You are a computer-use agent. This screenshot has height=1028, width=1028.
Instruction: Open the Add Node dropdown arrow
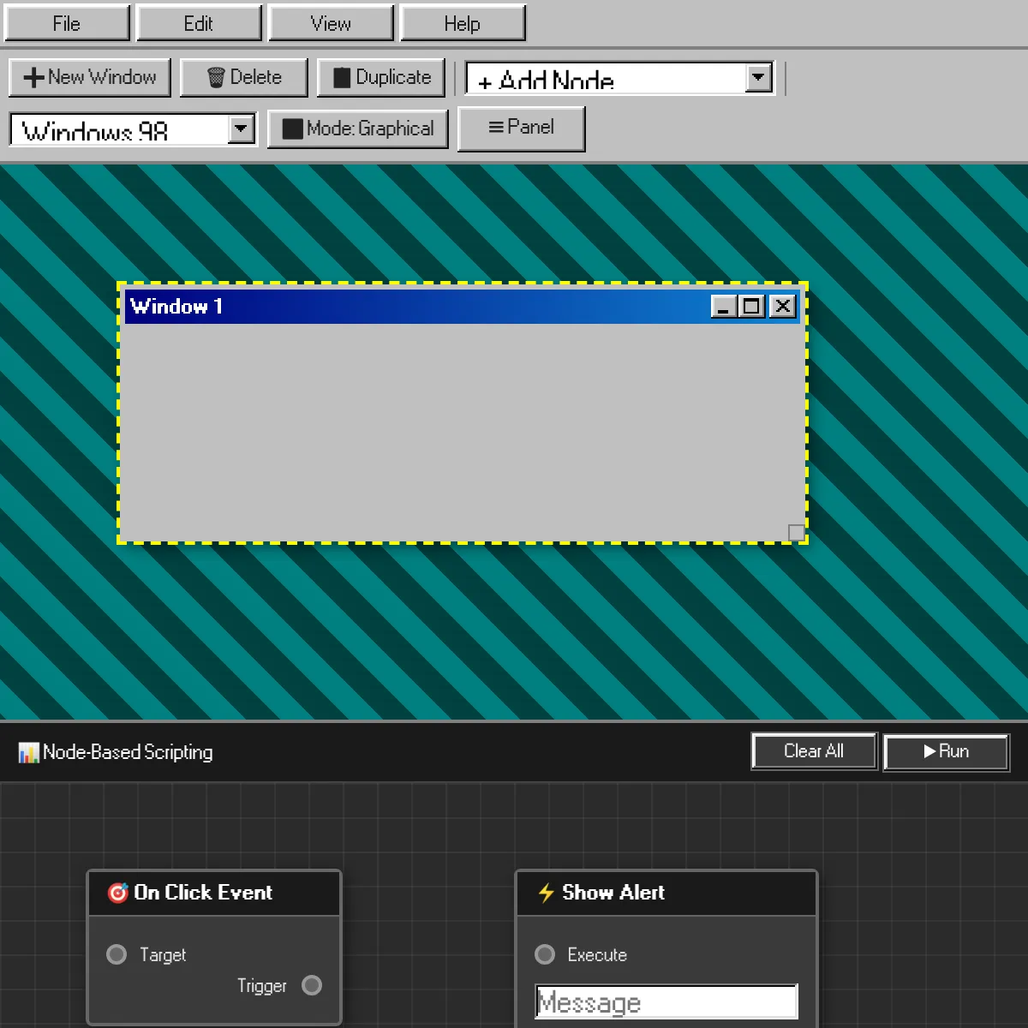[758, 76]
